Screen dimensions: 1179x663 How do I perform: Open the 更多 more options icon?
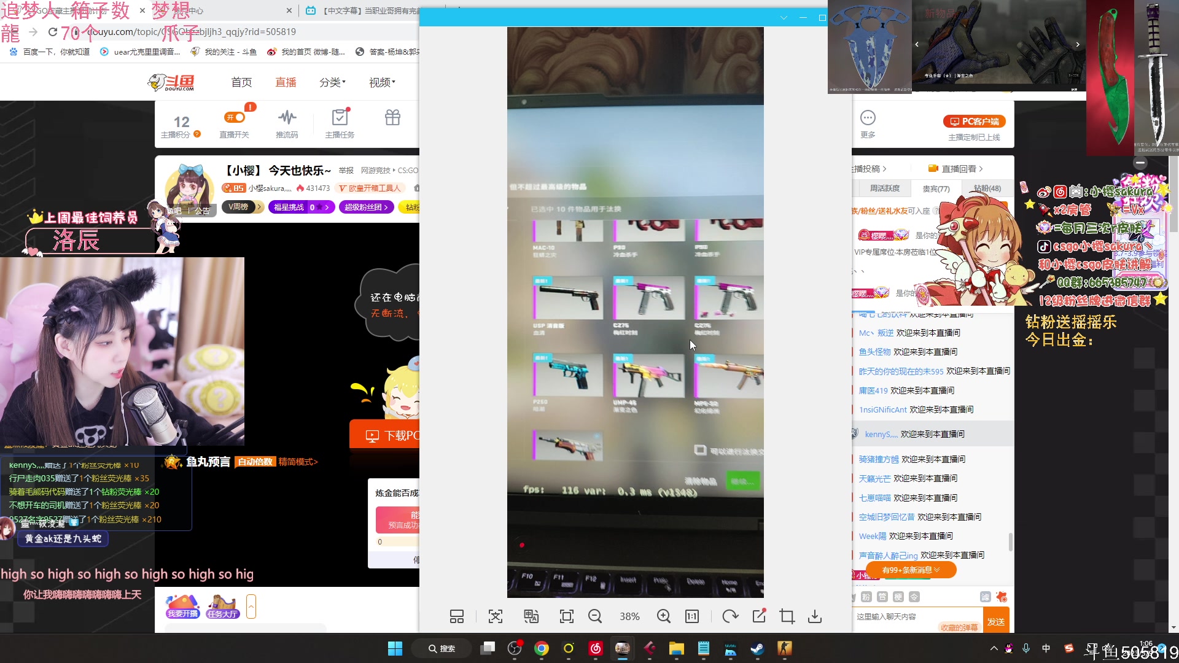click(x=868, y=124)
